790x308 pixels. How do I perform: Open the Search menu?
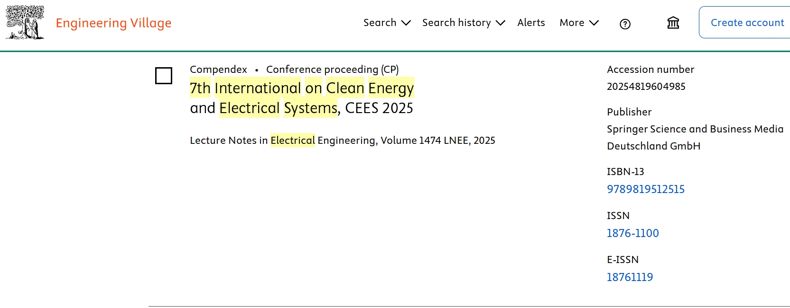pos(380,23)
